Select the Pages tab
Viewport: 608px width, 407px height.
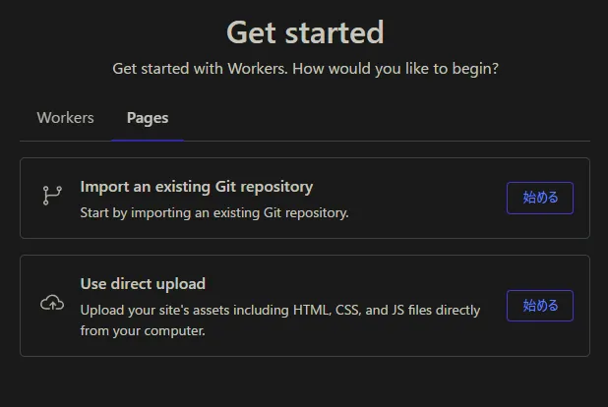(x=148, y=118)
